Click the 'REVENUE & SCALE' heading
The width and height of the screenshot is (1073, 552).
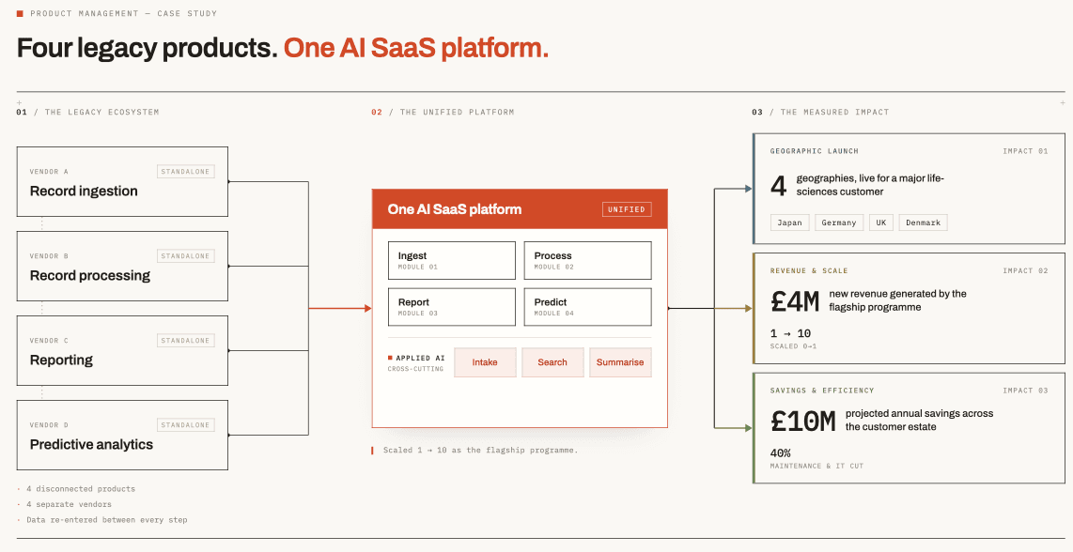point(809,271)
